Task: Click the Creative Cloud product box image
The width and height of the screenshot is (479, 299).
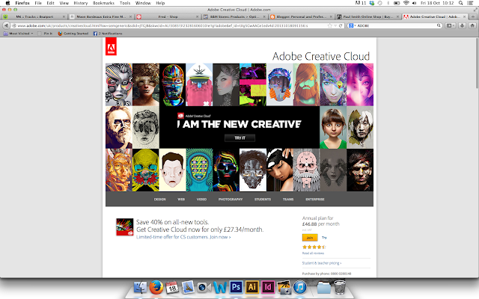Action: (125, 227)
